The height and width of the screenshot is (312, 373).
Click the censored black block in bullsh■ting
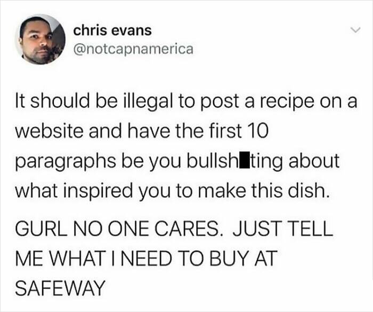(x=245, y=161)
